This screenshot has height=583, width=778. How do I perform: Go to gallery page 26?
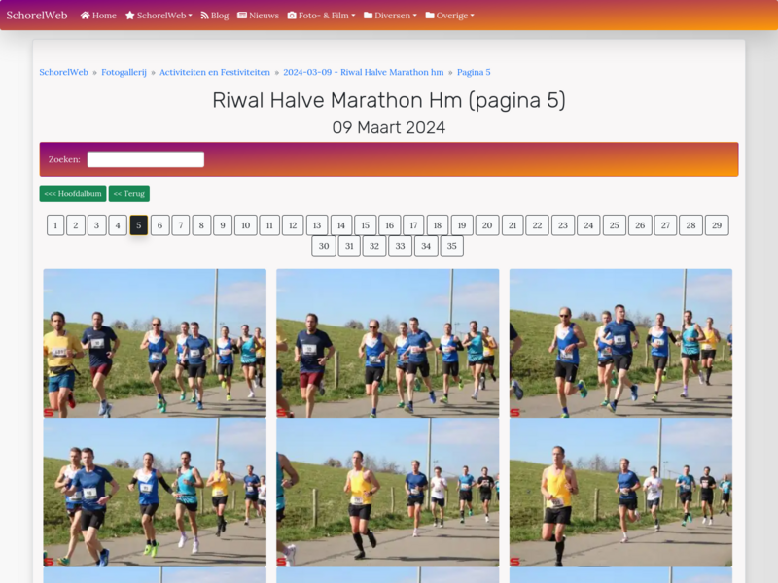(640, 225)
